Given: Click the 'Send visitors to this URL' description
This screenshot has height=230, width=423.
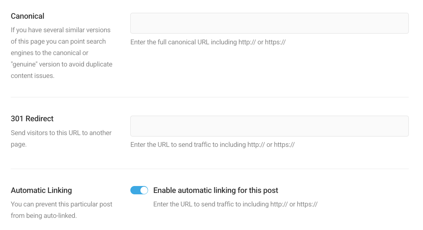Looking at the screenshot, I should [x=61, y=138].
